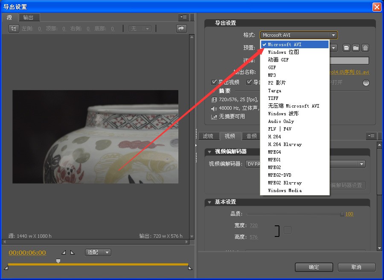Toggle the square checkbox beside width/height bracket
384x280 pixels.
tap(288, 230)
